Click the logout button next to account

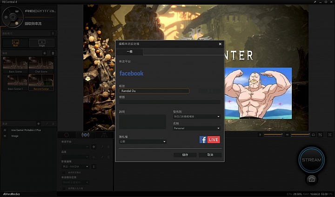pyautogui.click(x=210, y=91)
